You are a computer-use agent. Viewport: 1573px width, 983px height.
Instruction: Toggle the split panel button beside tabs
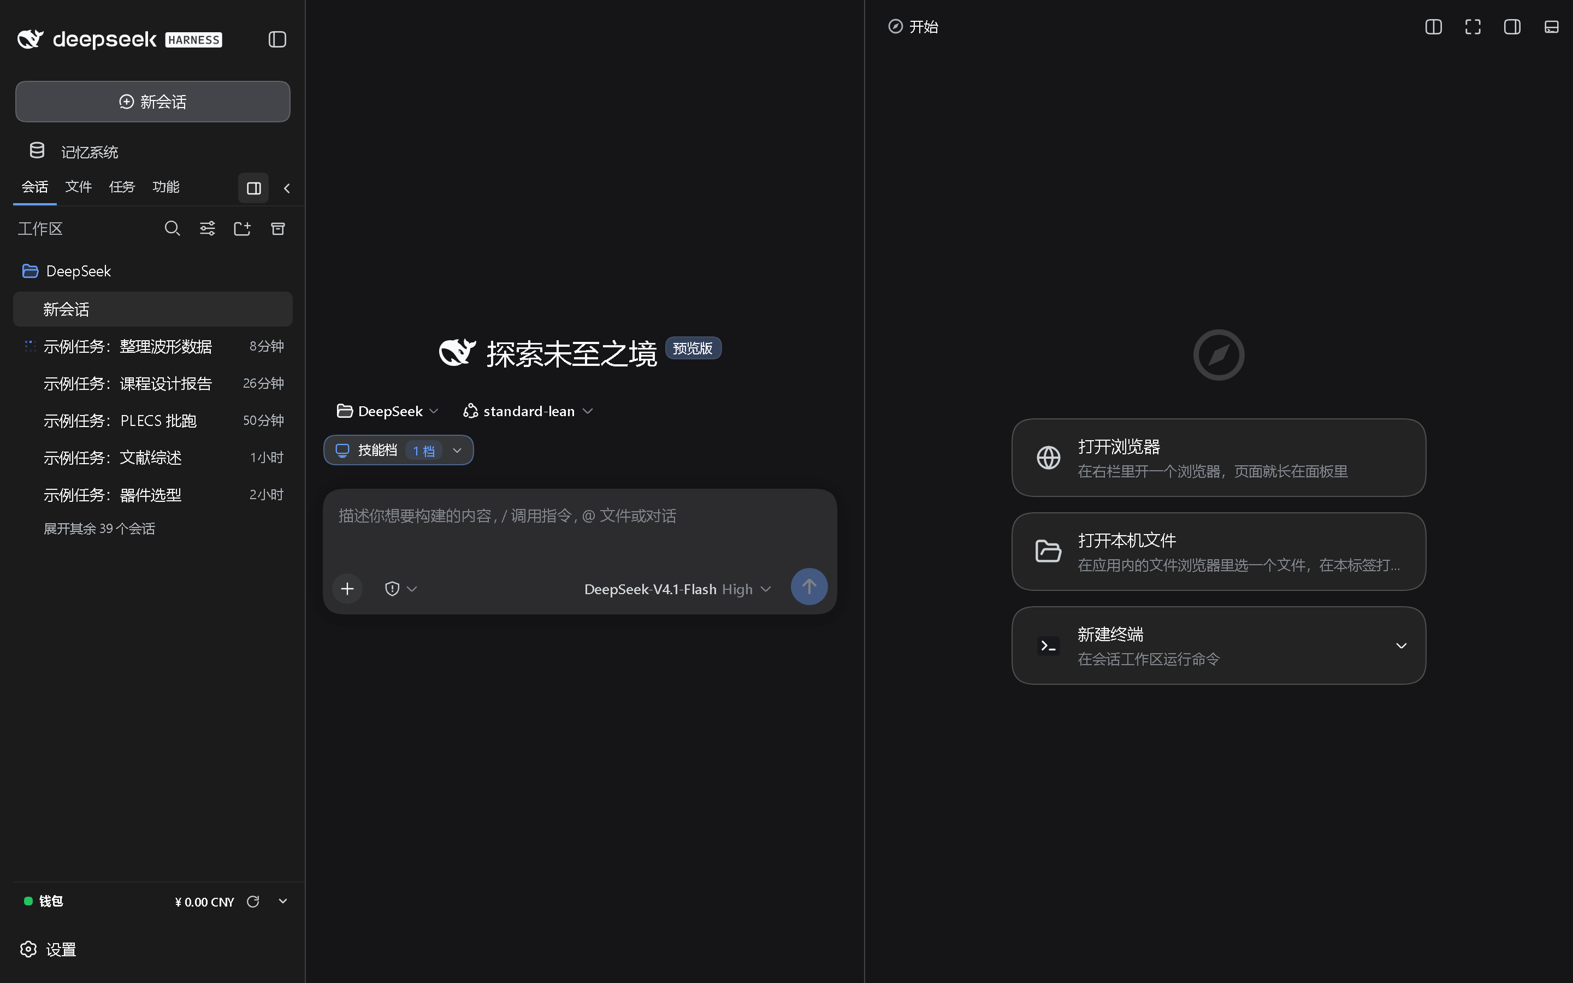point(253,188)
